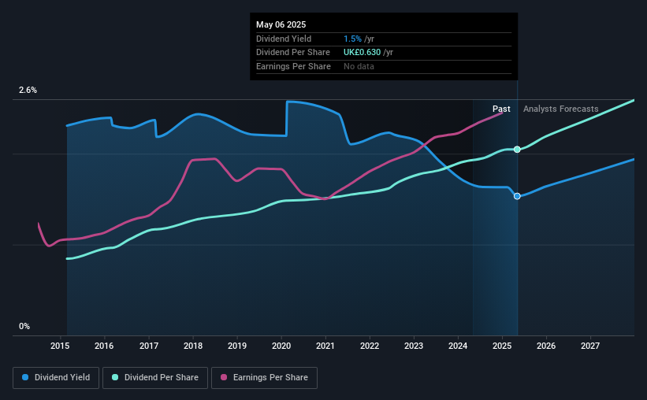
Task: Toggle the Dividend Per Share legend button
Action: click(x=155, y=377)
